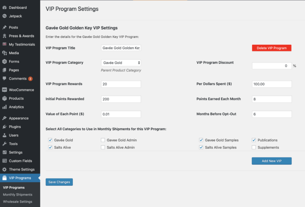The image size is (305, 207).
Task: Click the Per Dollars Spent field
Action: 272,84
